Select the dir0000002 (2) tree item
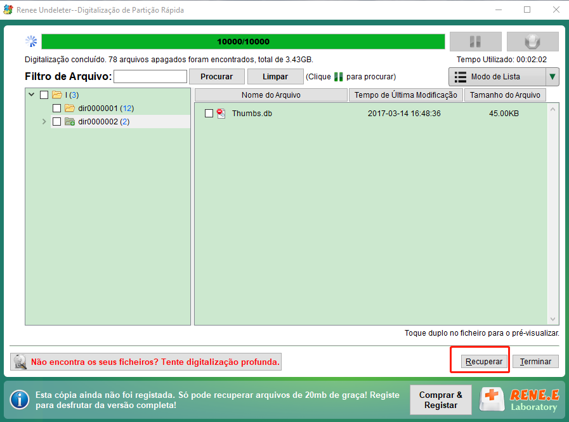The width and height of the screenshot is (569, 422). pyautogui.click(x=104, y=121)
